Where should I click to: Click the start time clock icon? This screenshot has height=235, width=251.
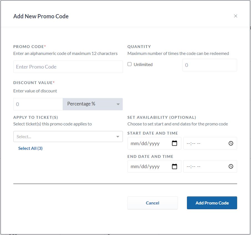click(231, 143)
